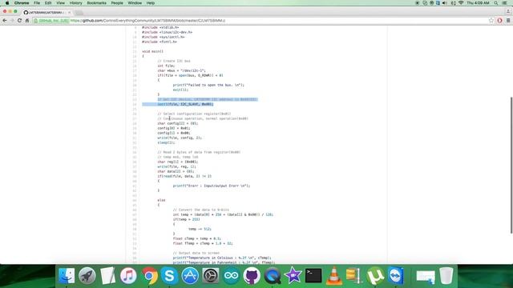Open Launchpad from the dock
Image resolution: width=513 pixels, height=288 pixels.
(87, 276)
